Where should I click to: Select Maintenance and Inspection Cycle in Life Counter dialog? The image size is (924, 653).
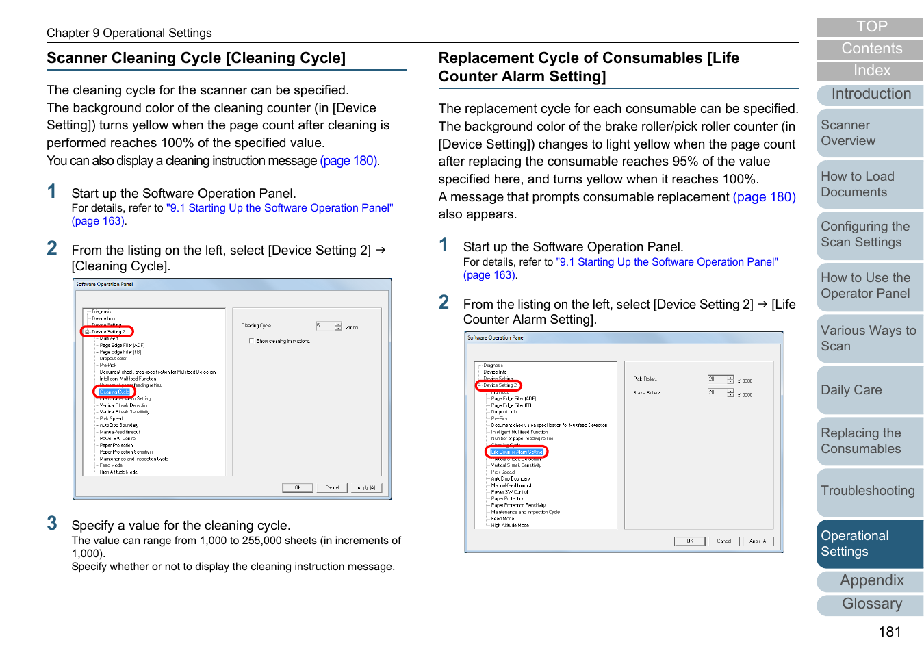526,512
